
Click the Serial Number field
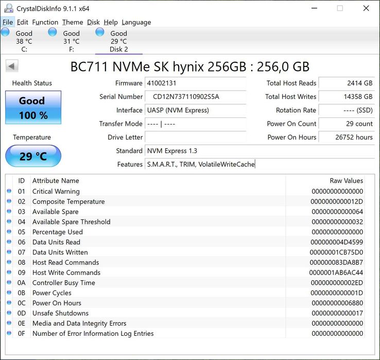[x=195, y=97]
